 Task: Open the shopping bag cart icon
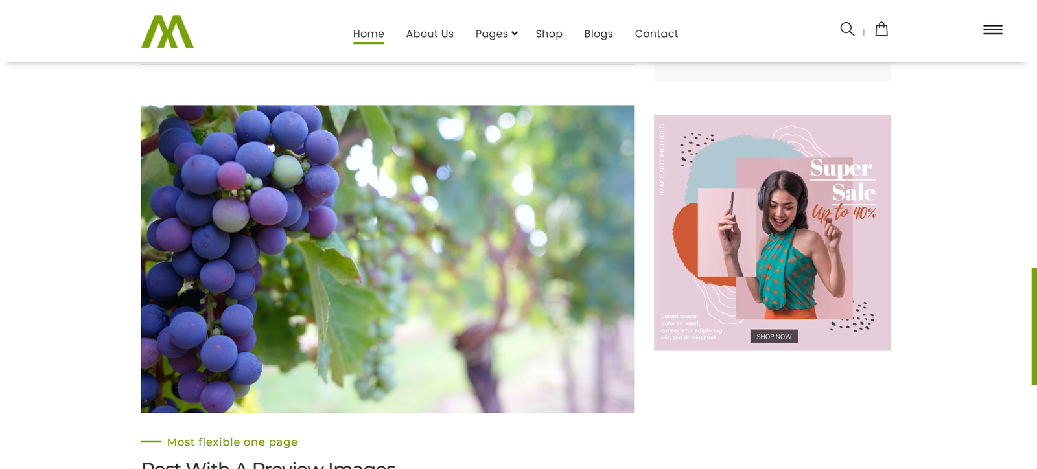tap(881, 29)
